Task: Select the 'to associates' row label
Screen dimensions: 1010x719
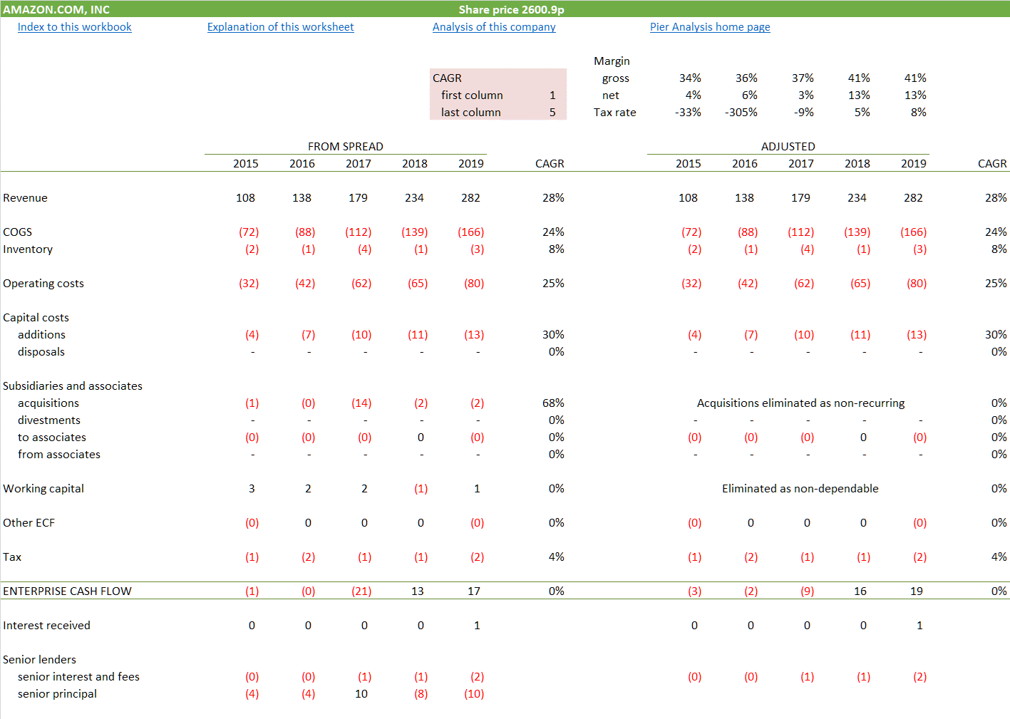Action: point(52,438)
